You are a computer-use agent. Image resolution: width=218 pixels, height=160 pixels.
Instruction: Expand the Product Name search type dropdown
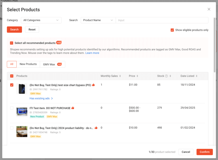pyautogui.click(x=98, y=20)
